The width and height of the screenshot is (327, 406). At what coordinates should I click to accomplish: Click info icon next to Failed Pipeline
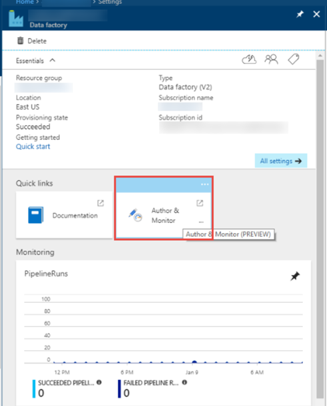184,382
